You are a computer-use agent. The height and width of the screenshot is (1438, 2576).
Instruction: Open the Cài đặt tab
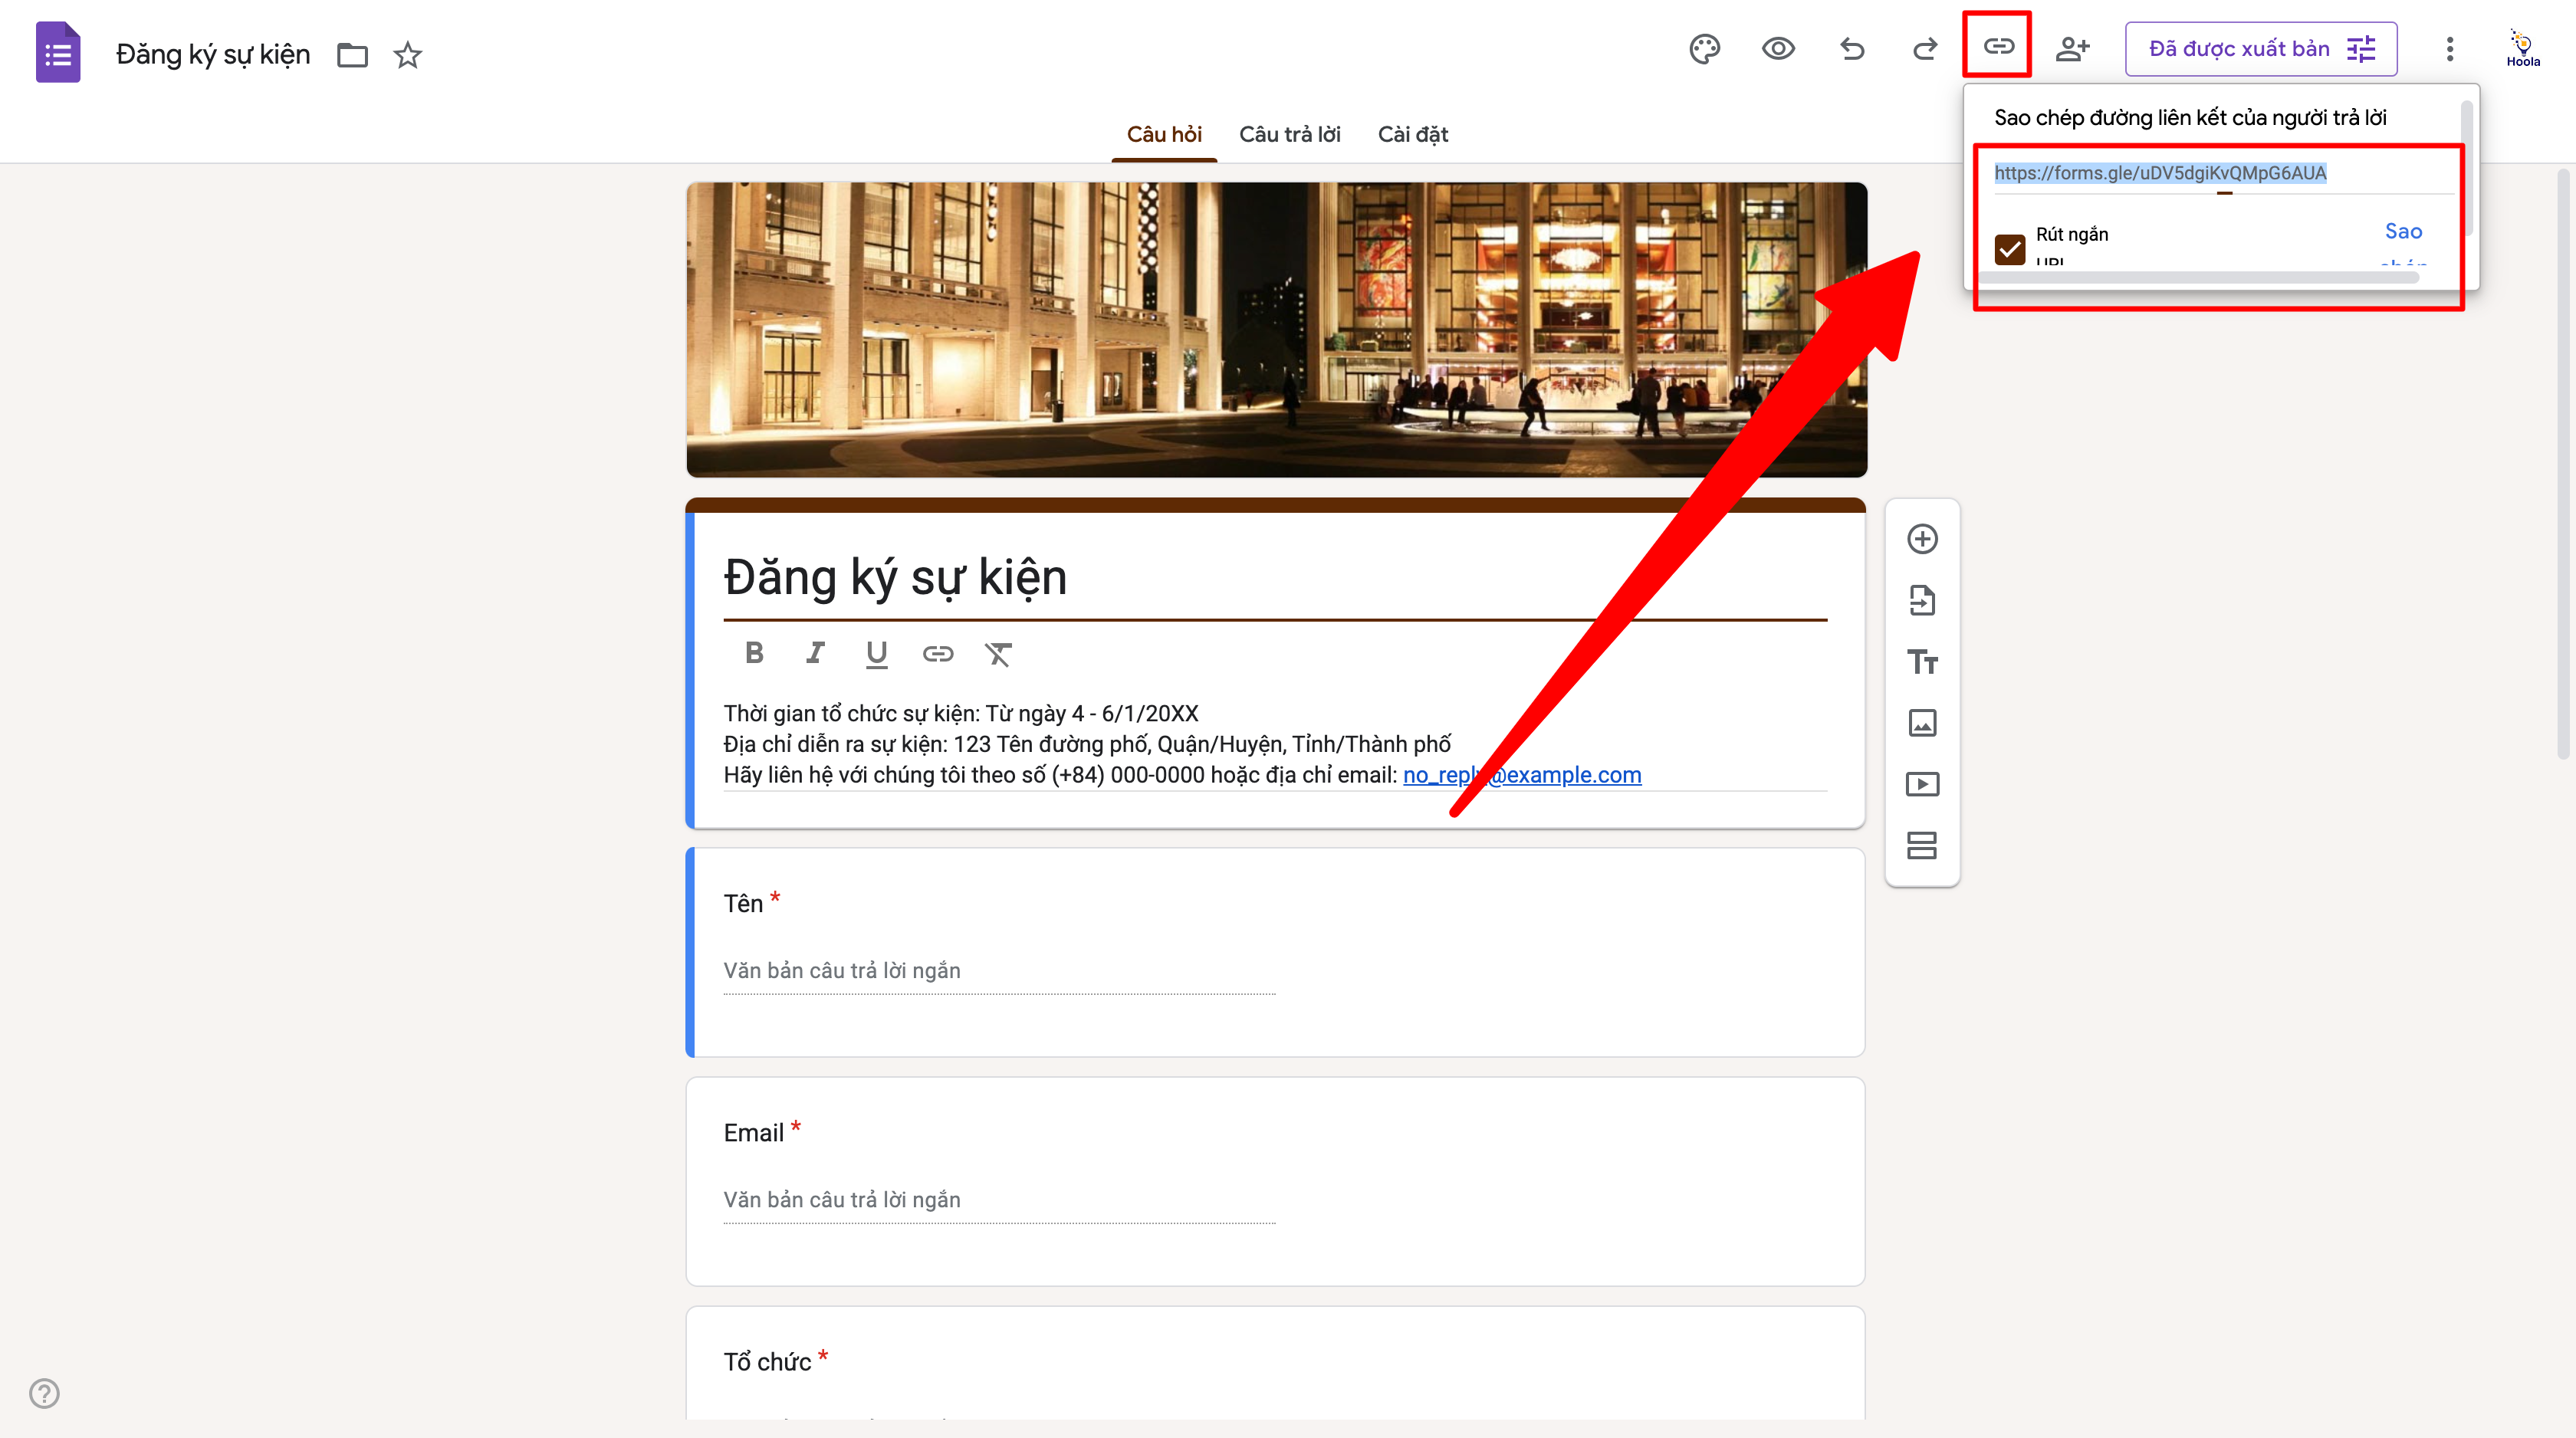[x=1412, y=134]
